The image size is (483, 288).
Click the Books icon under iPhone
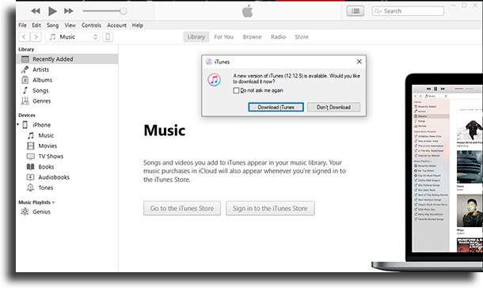pyautogui.click(x=31, y=167)
